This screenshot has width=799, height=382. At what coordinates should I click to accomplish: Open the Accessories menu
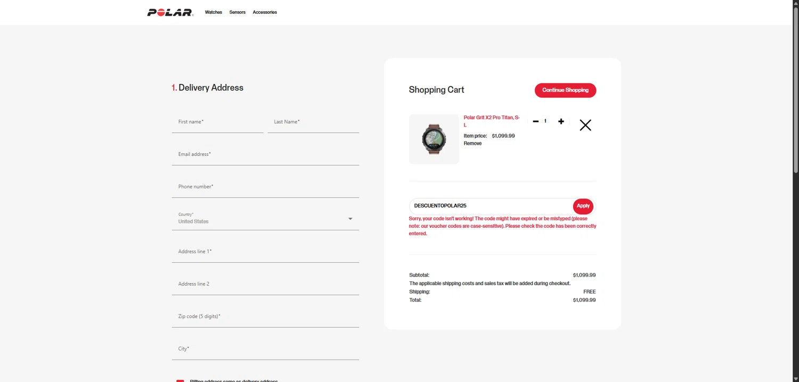click(265, 12)
